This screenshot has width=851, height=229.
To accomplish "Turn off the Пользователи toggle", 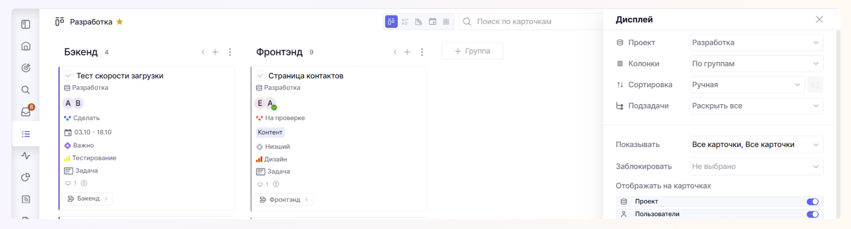I will (x=812, y=214).
